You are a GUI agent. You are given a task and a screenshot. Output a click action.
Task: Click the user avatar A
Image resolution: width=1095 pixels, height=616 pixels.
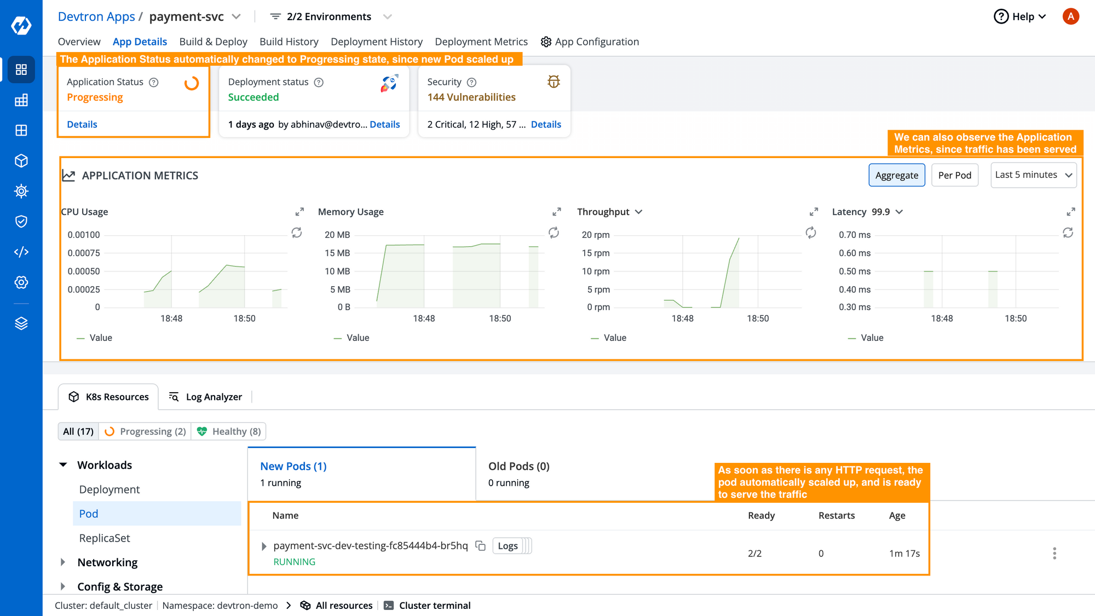pos(1070,16)
